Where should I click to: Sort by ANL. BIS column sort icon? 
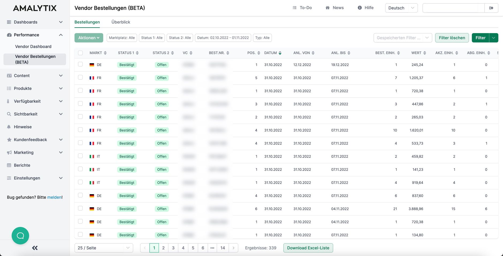coord(349,53)
